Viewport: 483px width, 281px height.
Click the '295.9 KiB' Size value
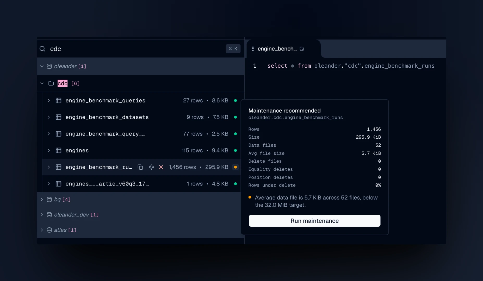click(368, 137)
